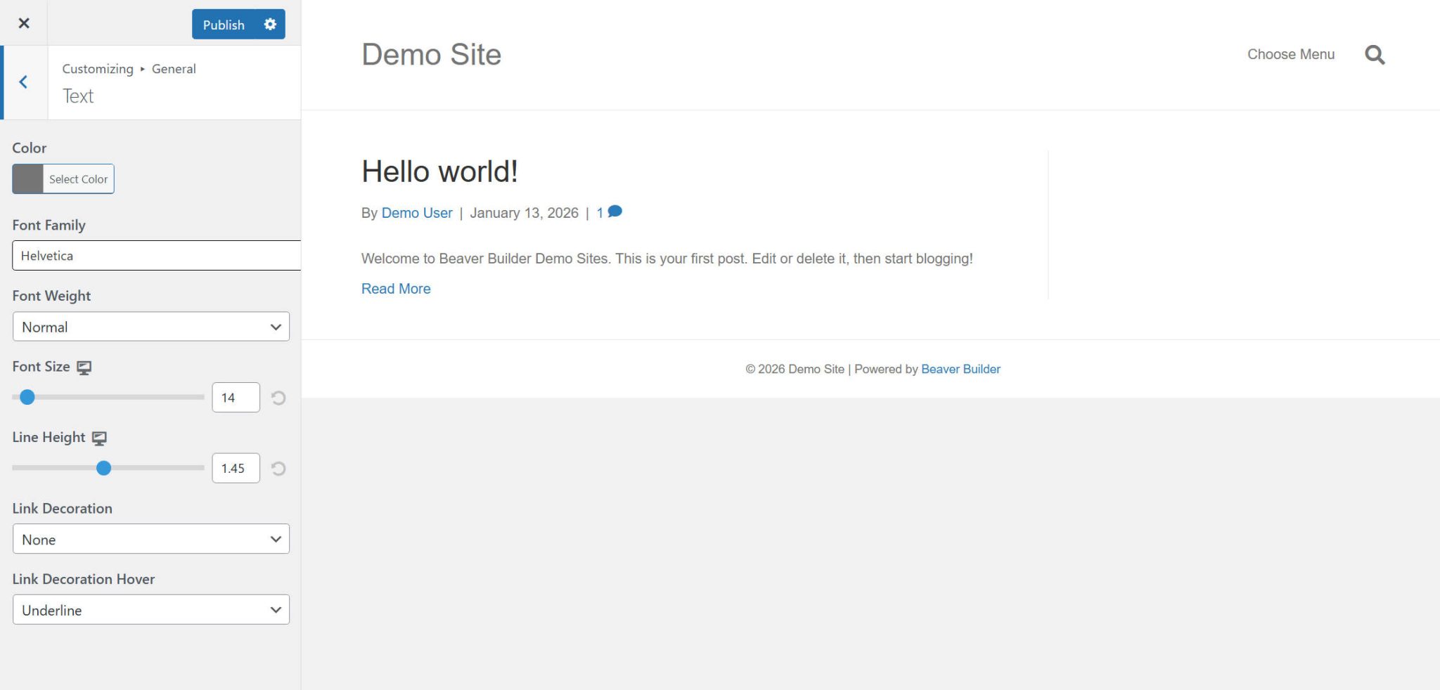The height and width of the screenshot is (690, 1440).
Task: Click the 'Font Family' label
Action: [49, 225]
